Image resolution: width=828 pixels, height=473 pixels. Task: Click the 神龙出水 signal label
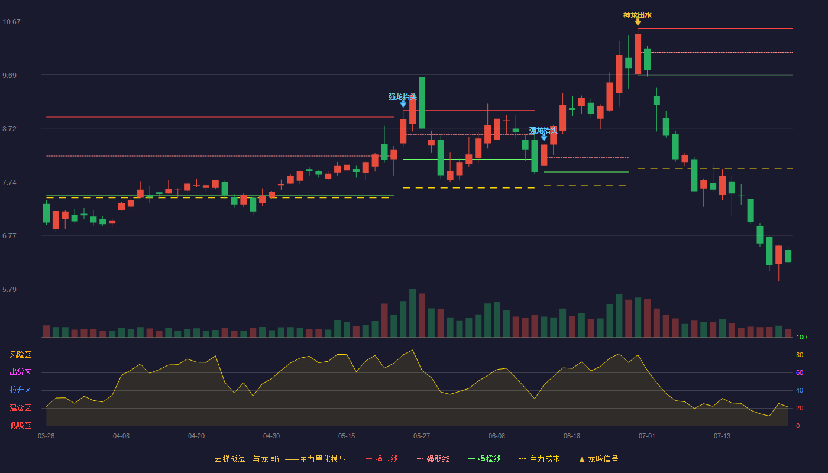tap(638, 15)
